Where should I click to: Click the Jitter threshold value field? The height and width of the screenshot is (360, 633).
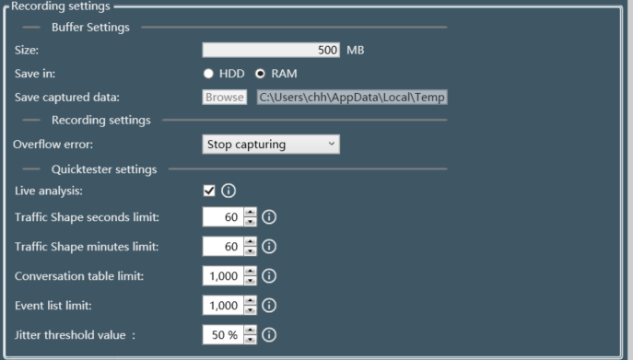(x=223, y=335)
